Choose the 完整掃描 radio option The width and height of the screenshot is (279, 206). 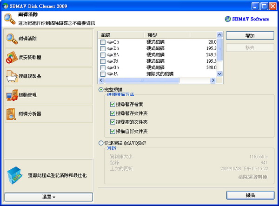100,89
